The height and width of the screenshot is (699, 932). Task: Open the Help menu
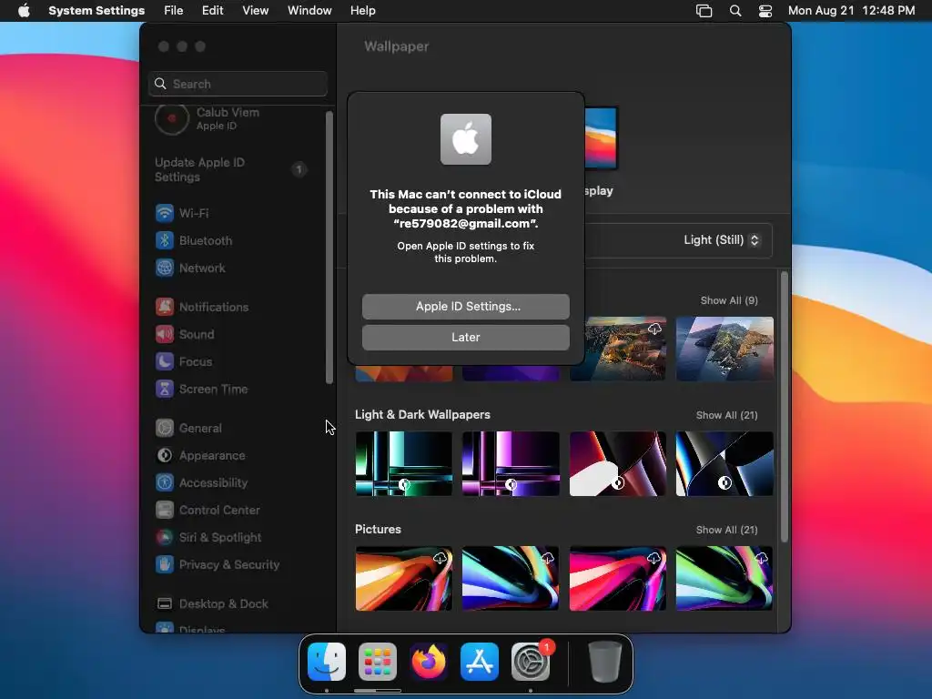(x=362, y=11)
